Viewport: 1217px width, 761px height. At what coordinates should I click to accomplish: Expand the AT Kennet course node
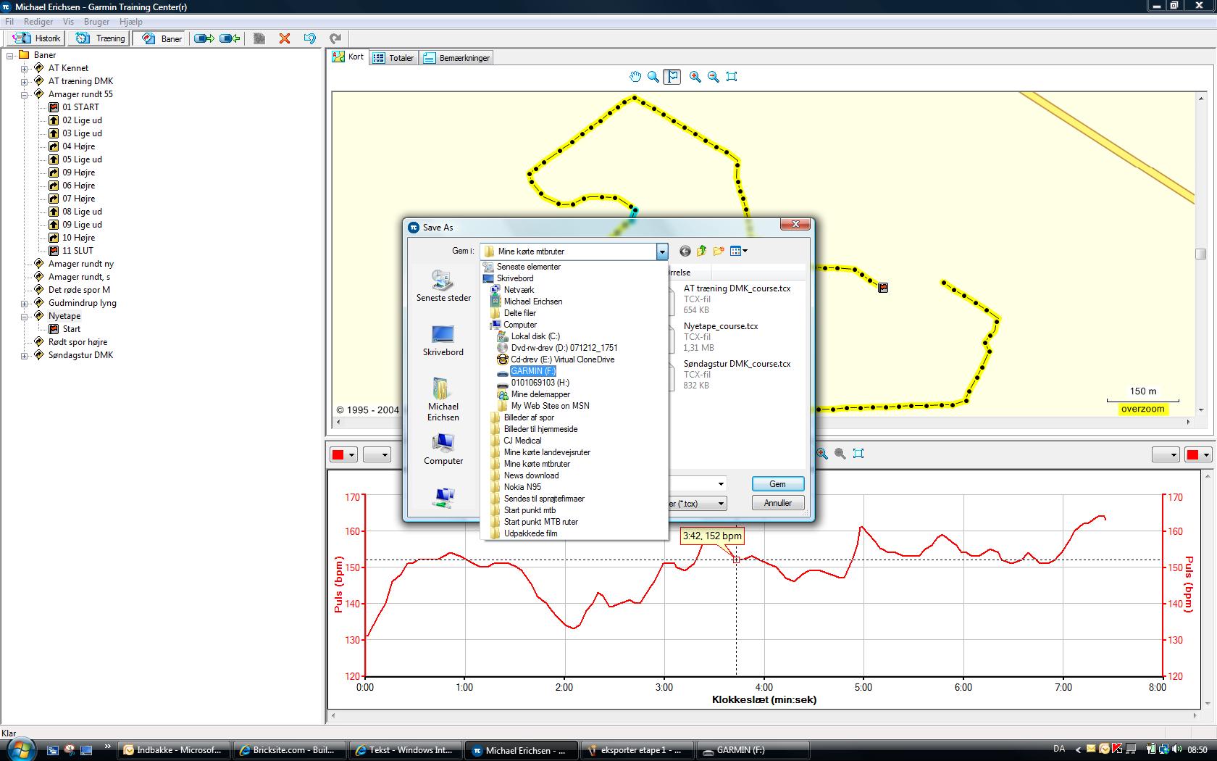pyautogui.click(x=24, y=68)
